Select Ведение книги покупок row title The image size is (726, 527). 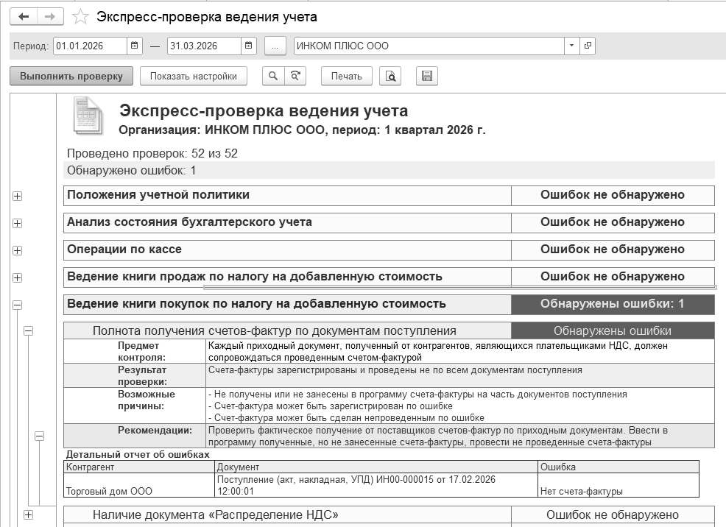click(256, 304)
